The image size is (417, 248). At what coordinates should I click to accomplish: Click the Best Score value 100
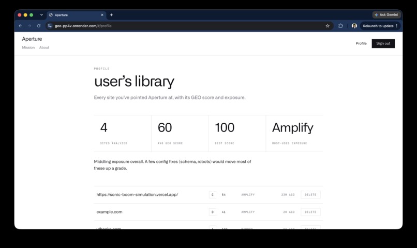[225, 127]
